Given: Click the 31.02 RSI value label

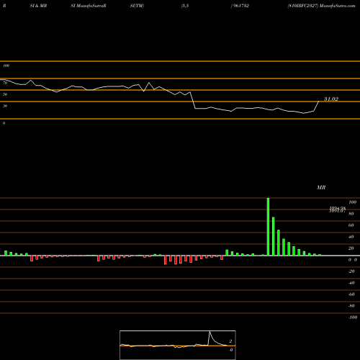Looking at the screenshot, I should [x=331, y=99].
